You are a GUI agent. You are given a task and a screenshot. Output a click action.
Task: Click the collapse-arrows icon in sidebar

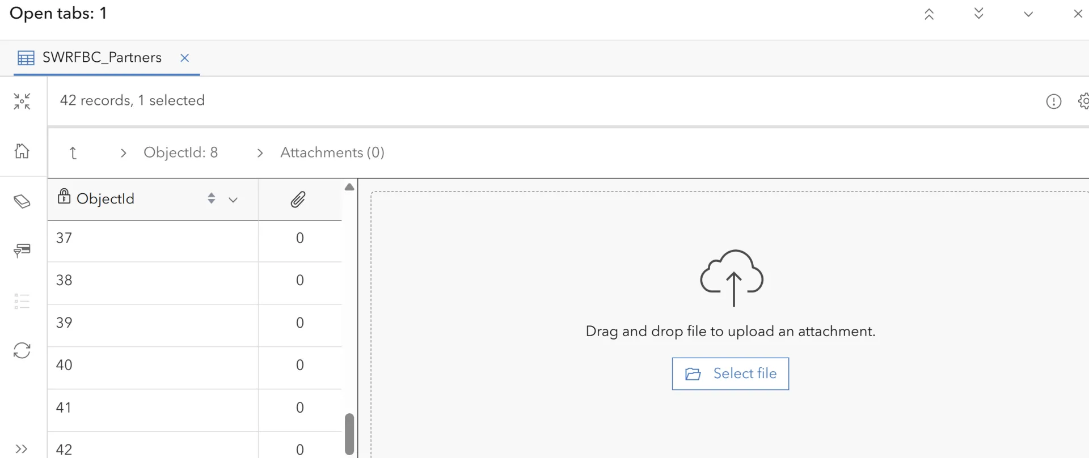(22, 101)
